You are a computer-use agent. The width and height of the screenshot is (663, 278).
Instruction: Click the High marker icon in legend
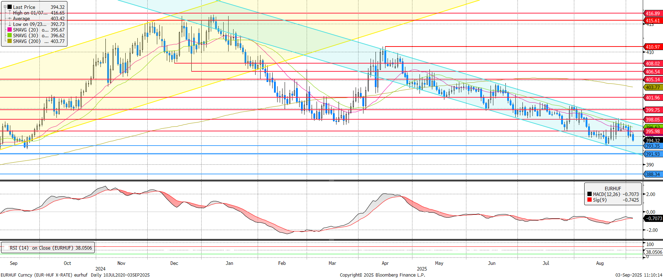(10, 13)
